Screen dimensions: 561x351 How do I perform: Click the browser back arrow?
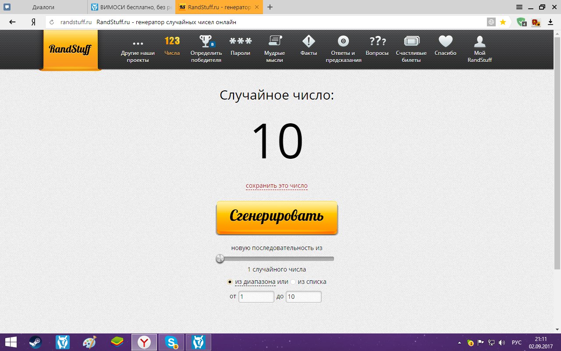12,22
